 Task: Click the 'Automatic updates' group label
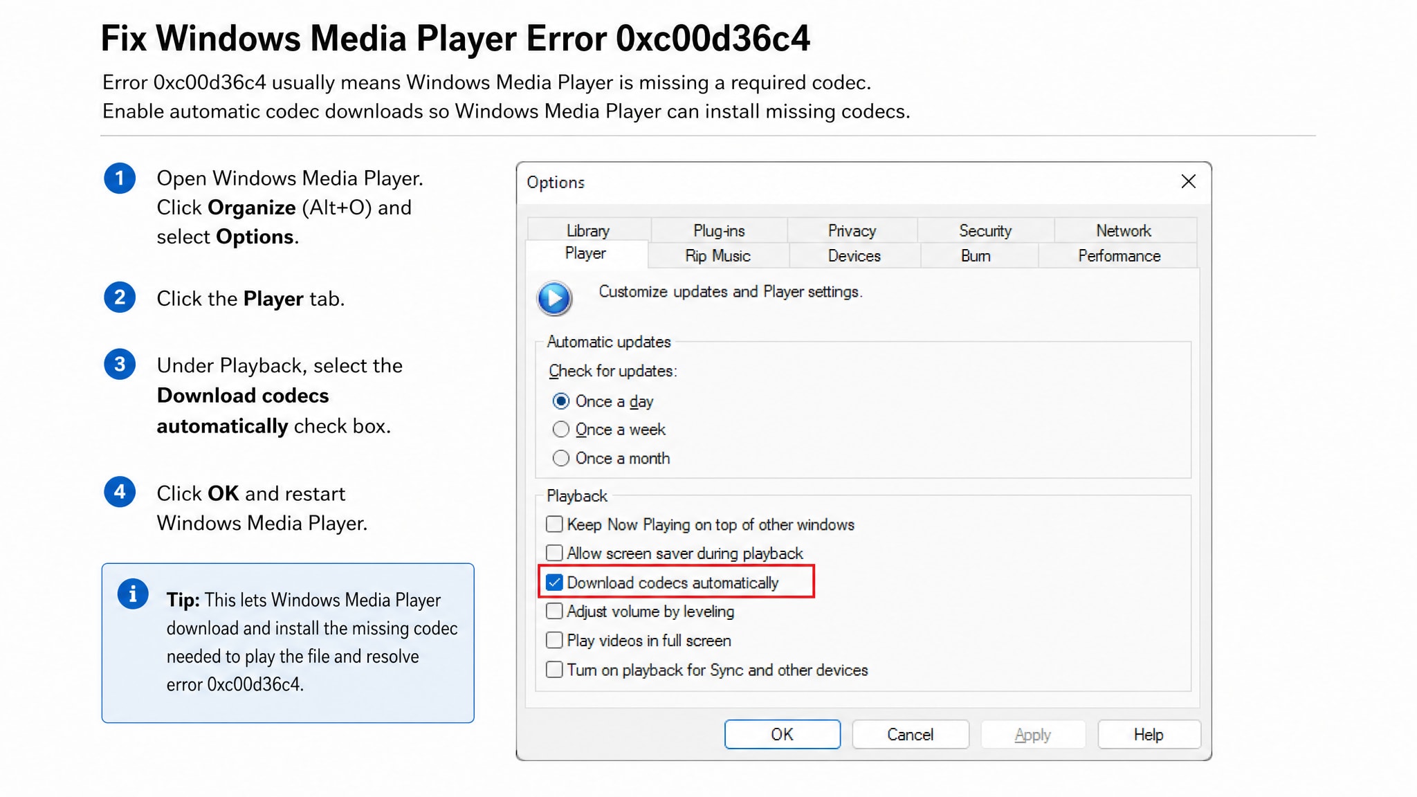point(609,342)
